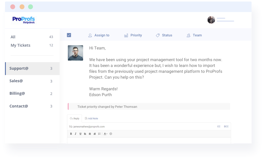Screen dimensions: 264x160
Task: Toggle underline formatting in the editor
Action: pyautogui.click(x=80, y=134)
